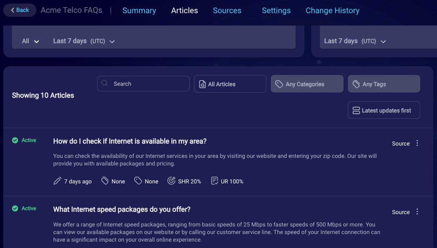Viewport: 437px width, 248px height.
Task: Switch to the Summary tab
Action: [x=139, y=10]
